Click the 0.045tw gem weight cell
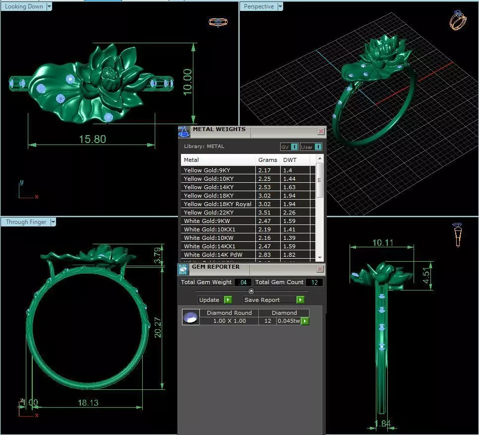479x435 pixels. (x=289, y=321)
